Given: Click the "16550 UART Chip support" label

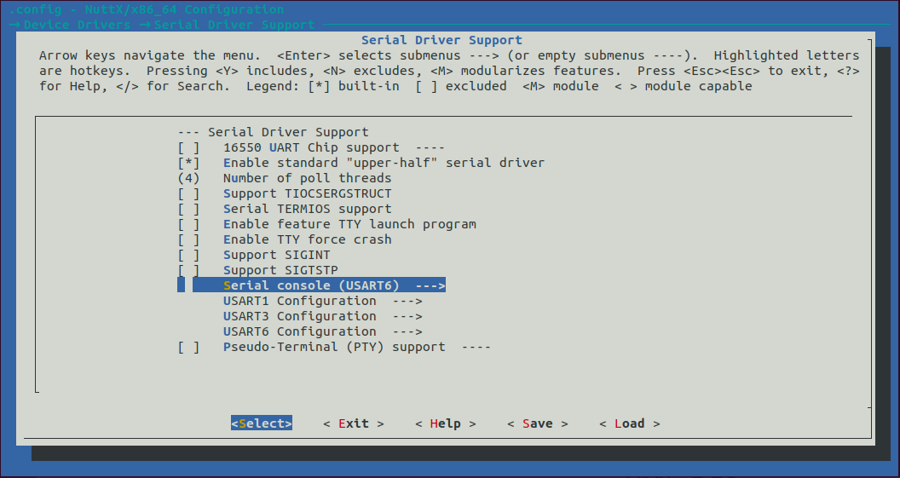Looking at the screenshot, I should (311, 147).
